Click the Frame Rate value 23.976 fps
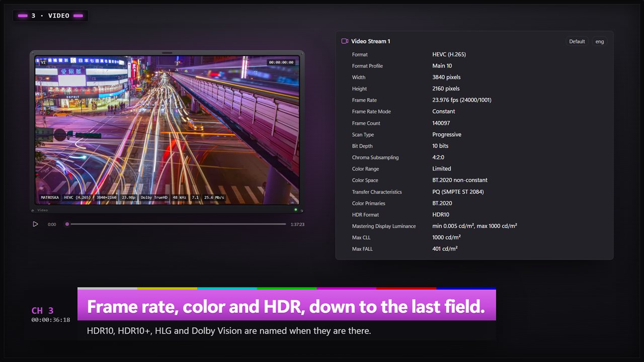 [x=462, y=100]
